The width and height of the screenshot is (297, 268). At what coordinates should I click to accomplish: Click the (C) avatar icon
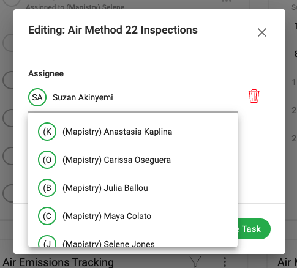point(47,216)
